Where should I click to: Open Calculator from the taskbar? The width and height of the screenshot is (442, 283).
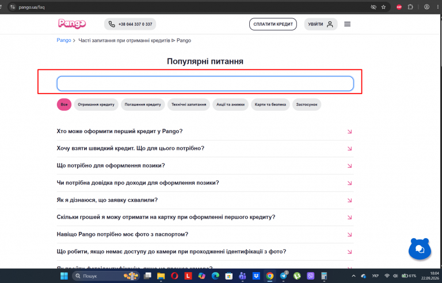[324, 276]
